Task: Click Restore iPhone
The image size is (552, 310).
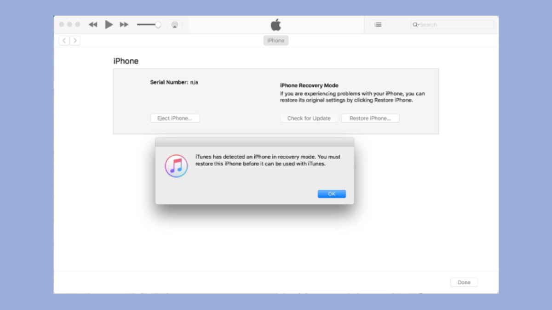Action: point(370,118)
